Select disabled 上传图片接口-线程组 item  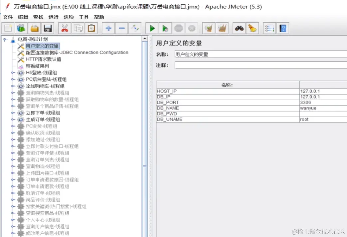tap(47, 173)
